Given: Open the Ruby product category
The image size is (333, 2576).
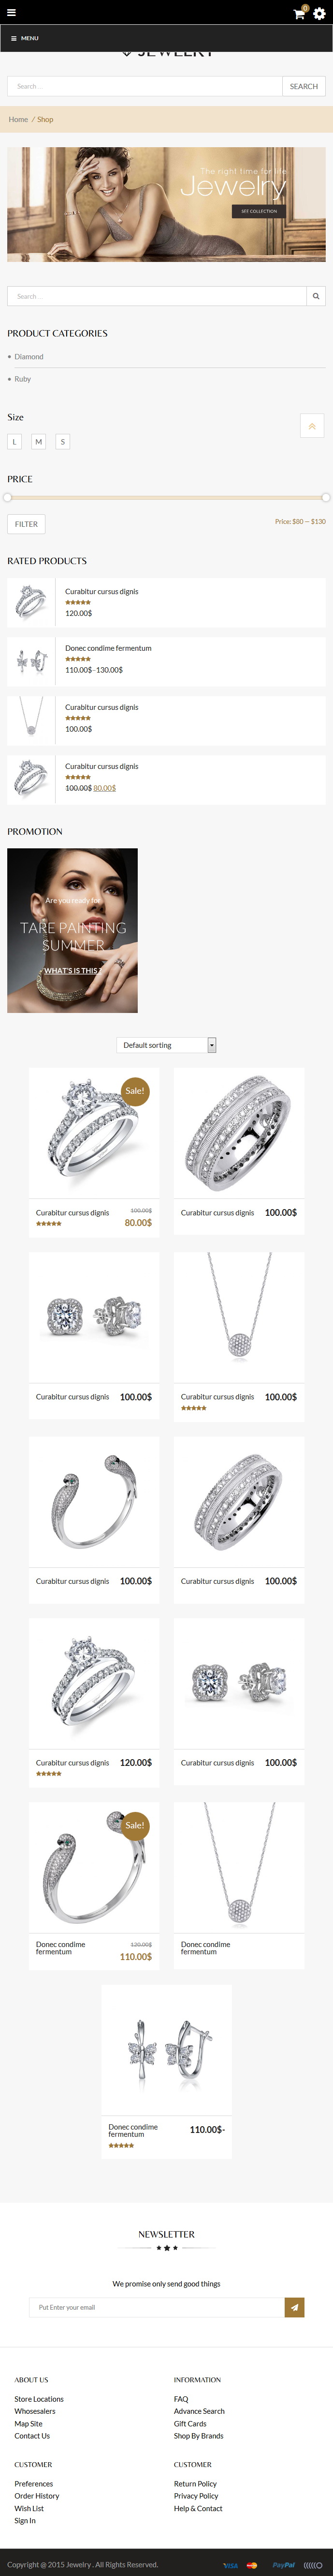Looking at the screenshot, I should (22, 379).
